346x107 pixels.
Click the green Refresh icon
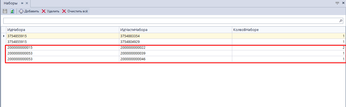[12, 11]
